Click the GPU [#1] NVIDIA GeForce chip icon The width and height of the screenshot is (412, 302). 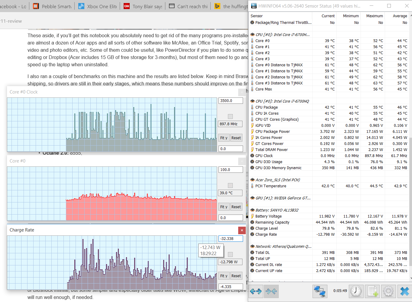click(x=252, y=198)
